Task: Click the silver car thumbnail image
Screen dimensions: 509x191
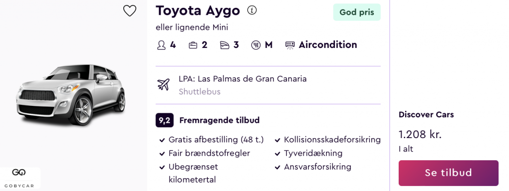Action: point(71,95)
